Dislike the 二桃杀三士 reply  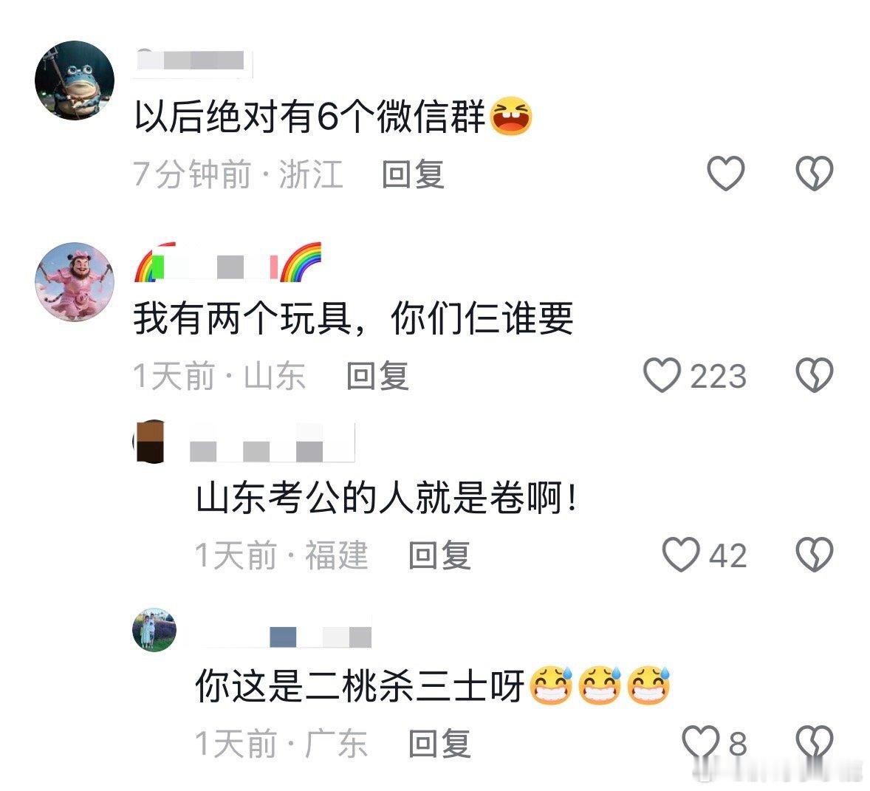[815, 742]
